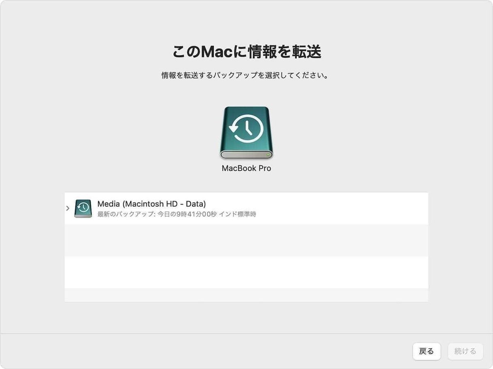Viewport: 493px width, 369px height.
Task: Click the backup selection instruction text
Action: (x=246, y=74)
